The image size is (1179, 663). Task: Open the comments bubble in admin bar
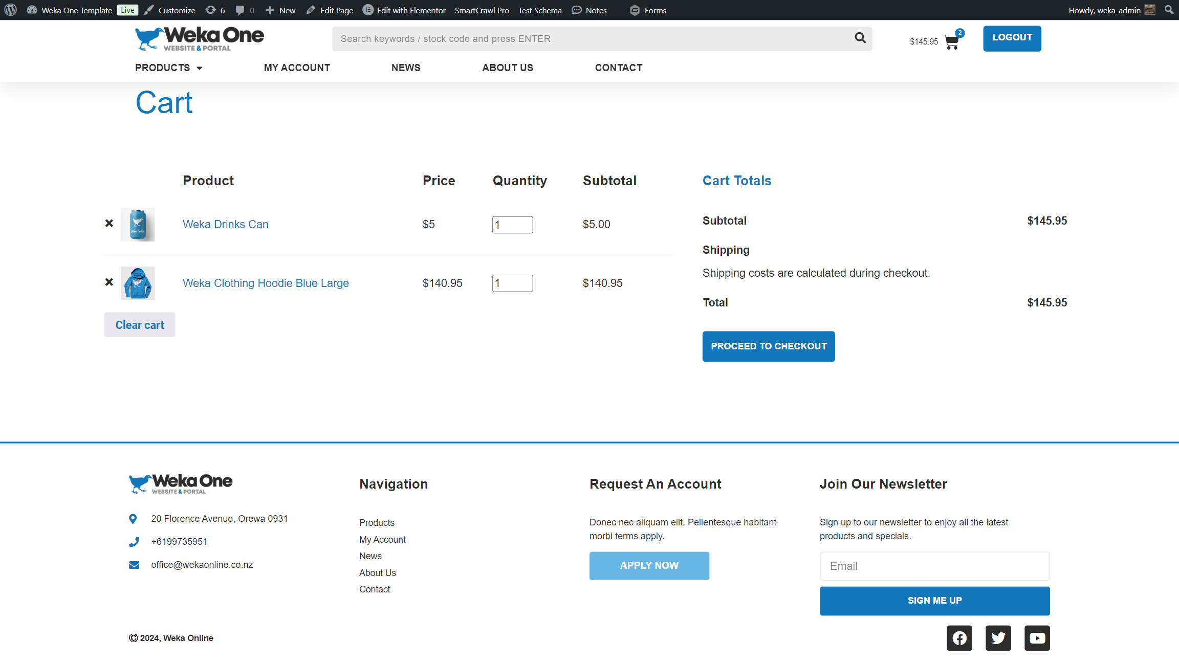pos(245,10)
